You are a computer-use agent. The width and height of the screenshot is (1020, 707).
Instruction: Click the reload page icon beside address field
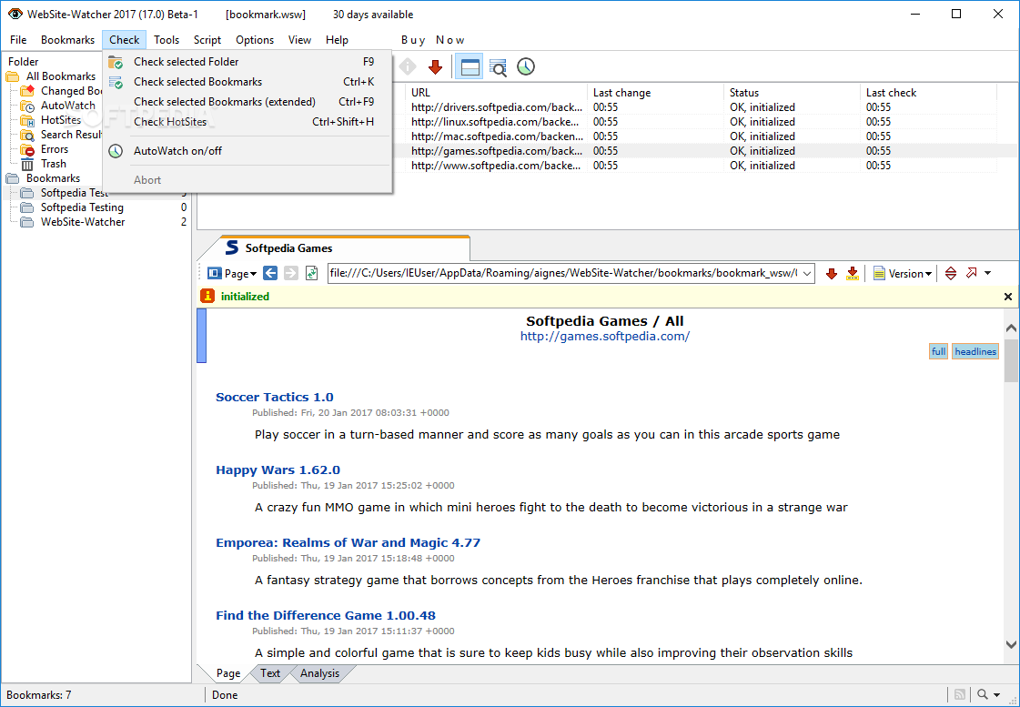pyautogui.click(x=311, y=273)
